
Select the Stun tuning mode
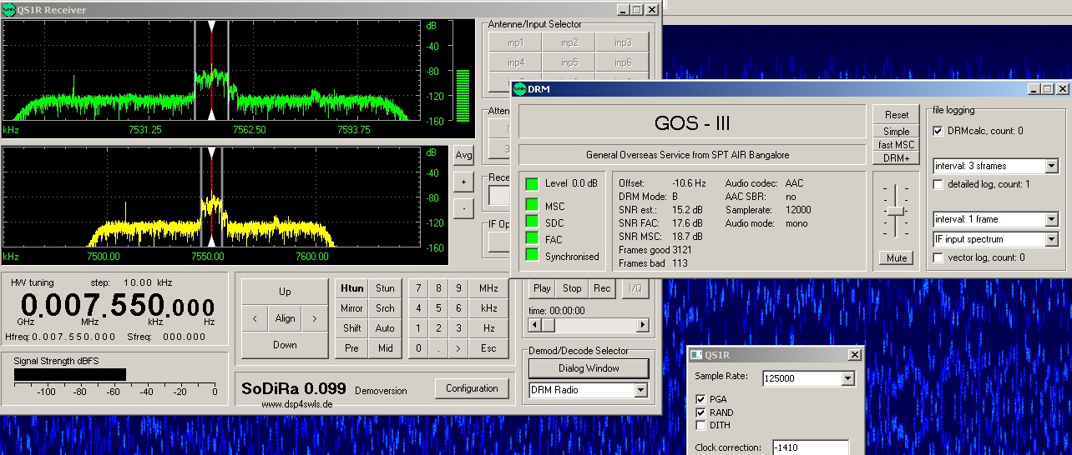(385, 288)
